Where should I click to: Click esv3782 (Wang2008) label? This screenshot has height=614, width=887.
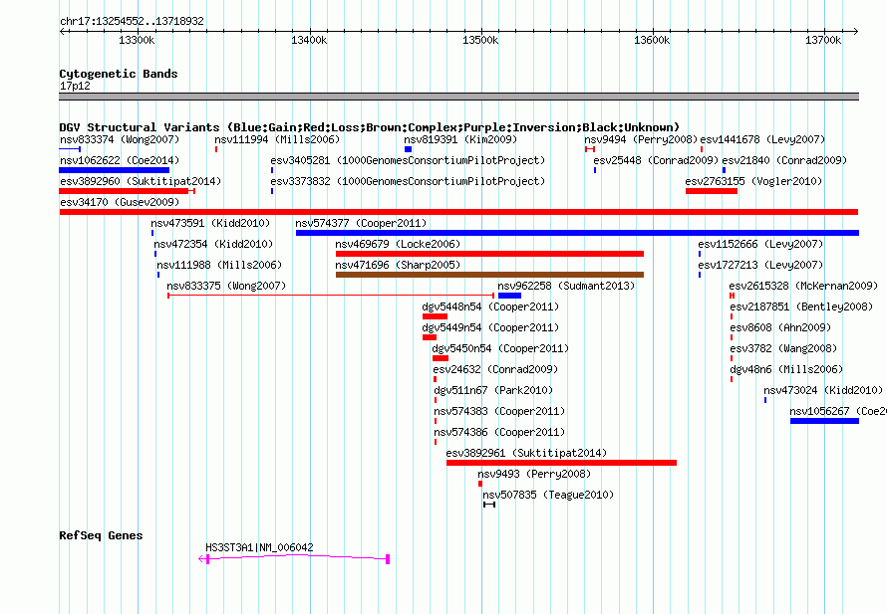783,348
